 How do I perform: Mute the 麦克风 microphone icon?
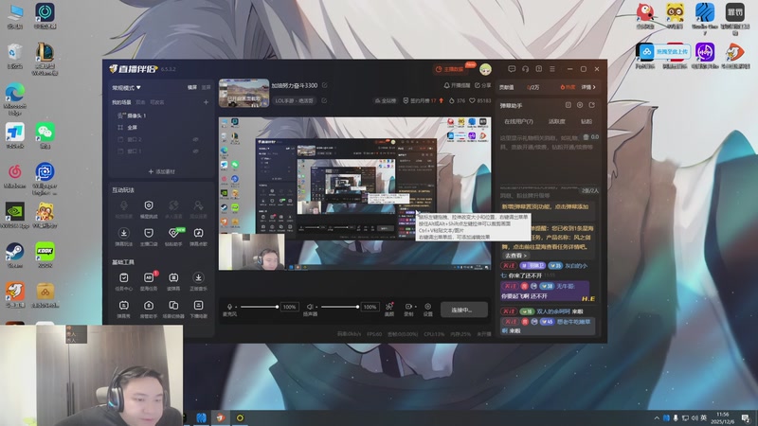coord(229,307)
